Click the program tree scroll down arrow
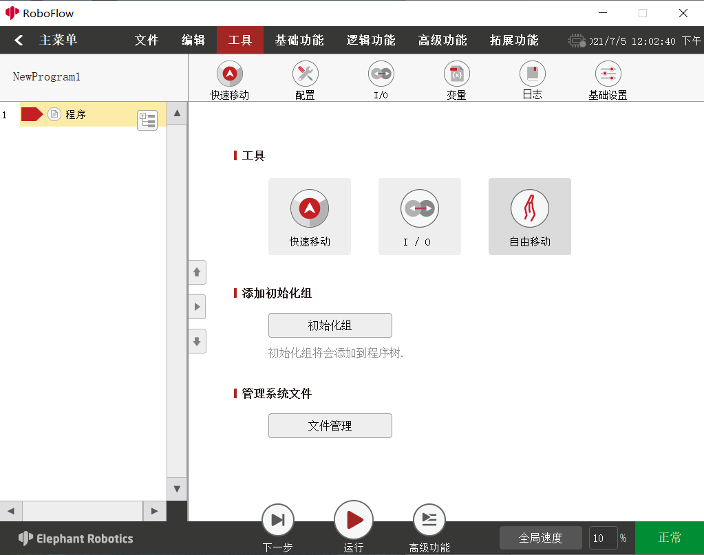The image size is (704, 555). tap(177, 489)
